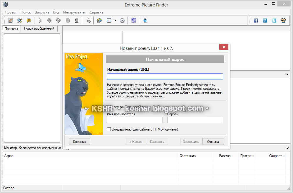Open settings gear icon in toolbar
293x193 pixels.
(122, 21)
